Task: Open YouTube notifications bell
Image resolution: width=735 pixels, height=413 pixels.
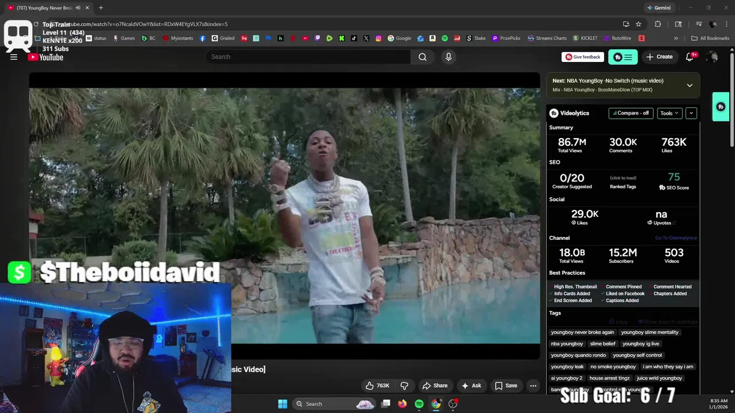Action: click(691, 56)
